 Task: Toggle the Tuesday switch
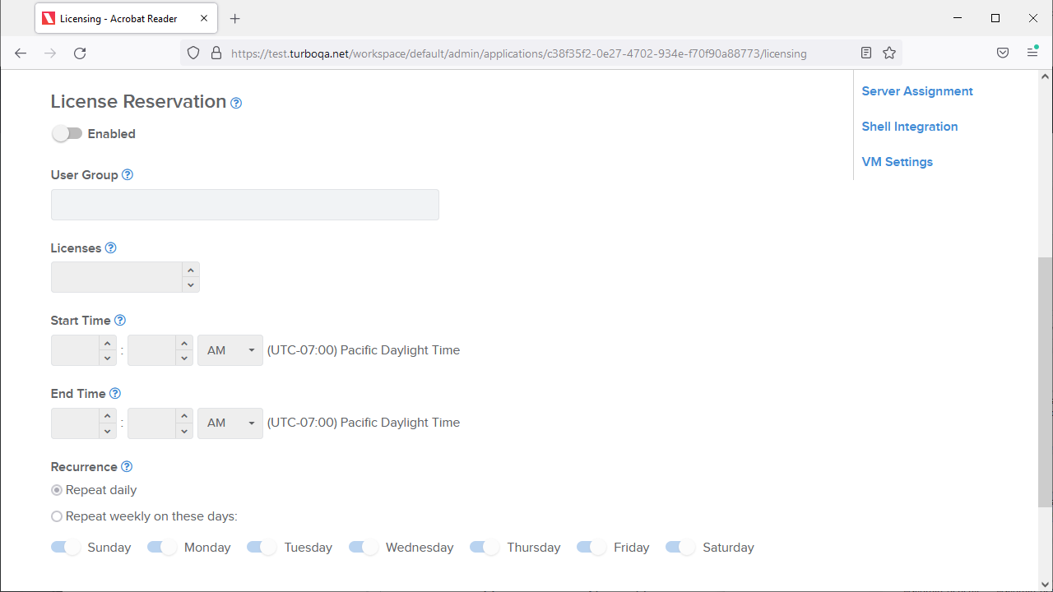click(x=262, y=548)
